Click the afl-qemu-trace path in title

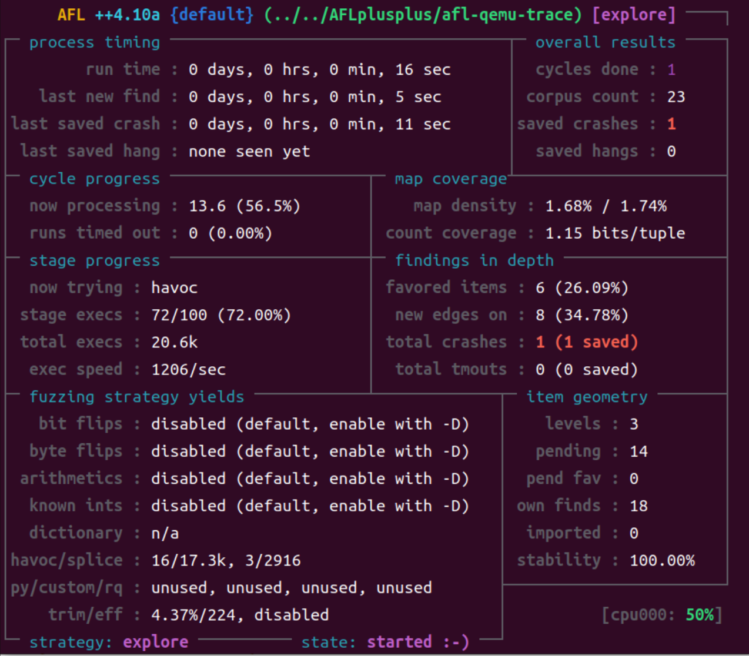pos(423,14)
